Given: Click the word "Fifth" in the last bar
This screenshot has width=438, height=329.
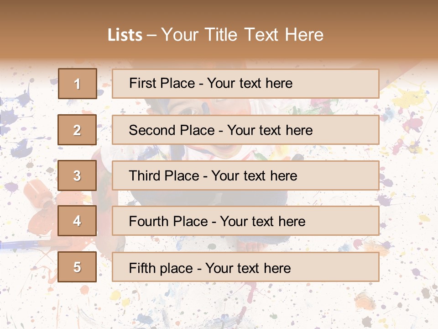Looking at the screenshot, I should (143, 267).
